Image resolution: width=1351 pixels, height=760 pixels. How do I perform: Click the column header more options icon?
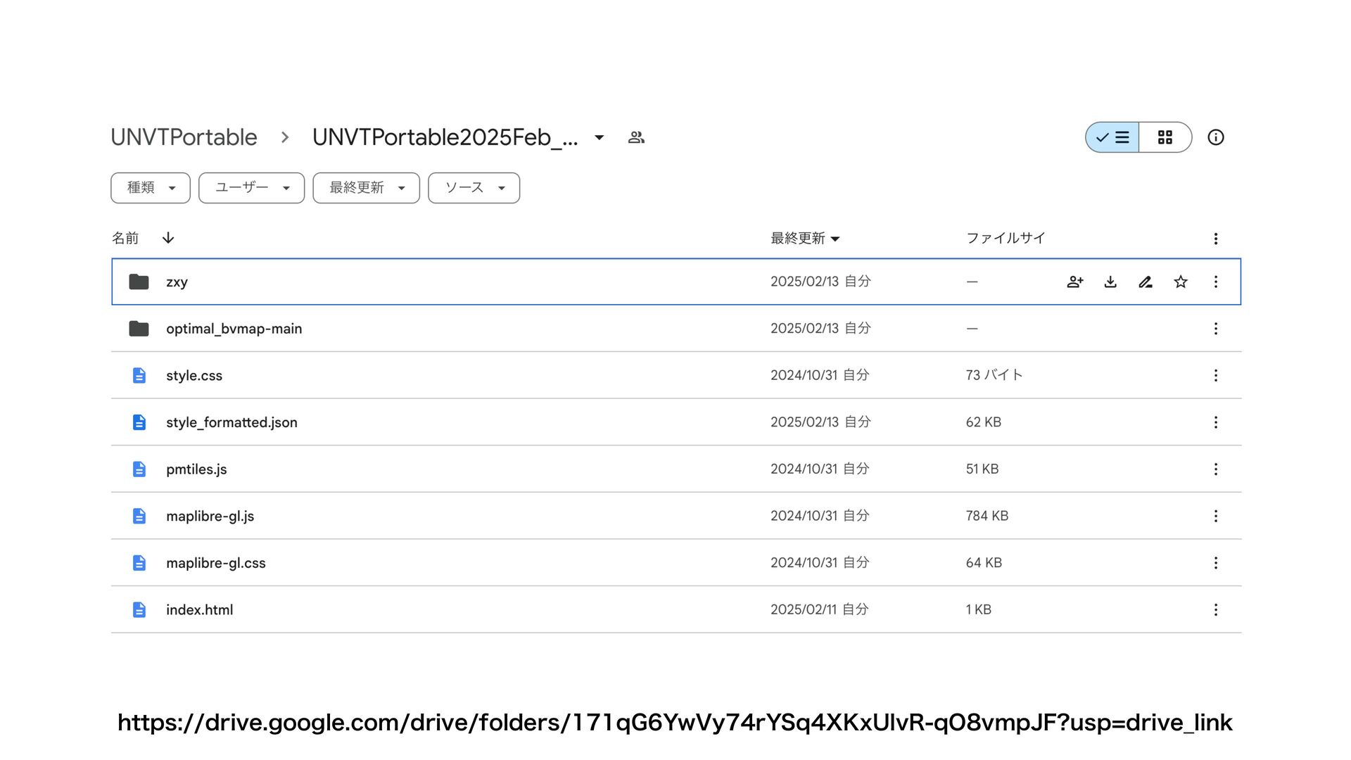click(x=1215, y=239)
